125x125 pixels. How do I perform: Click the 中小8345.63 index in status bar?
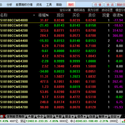[78, 121]
